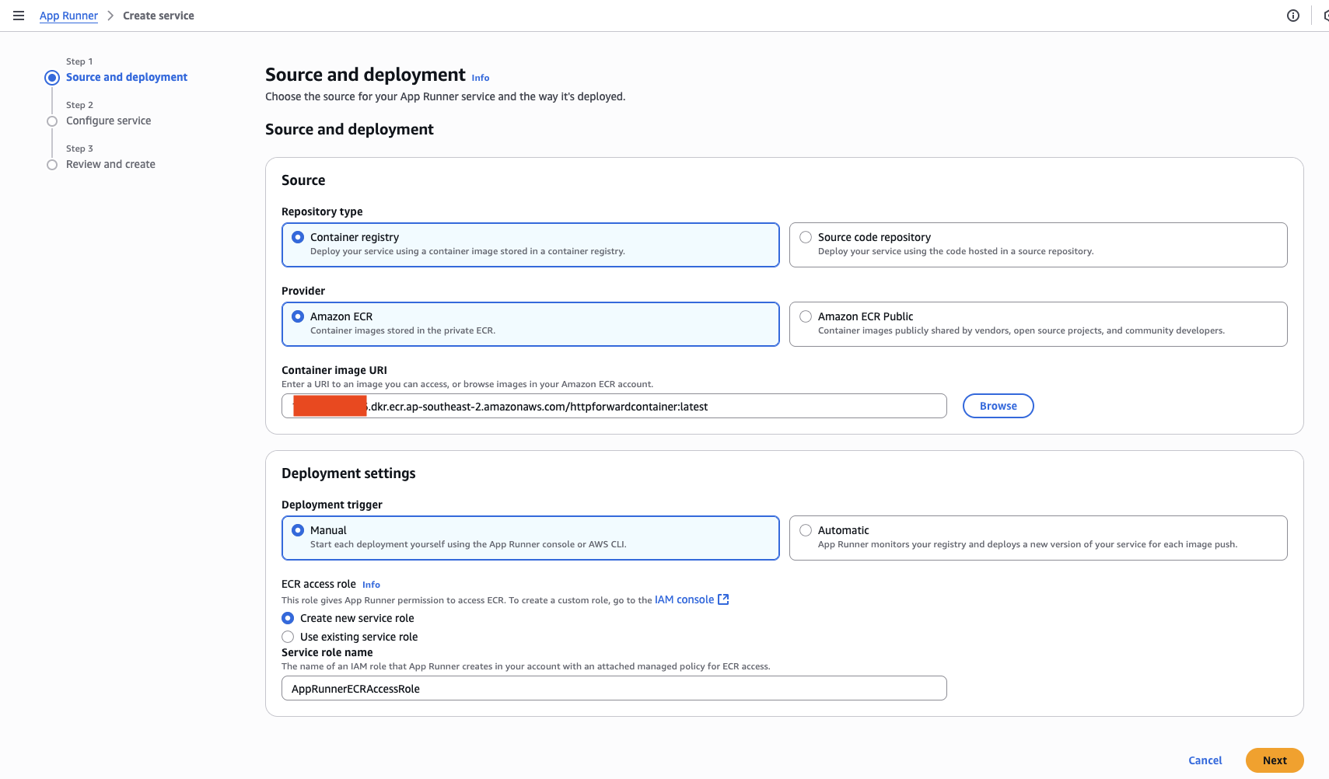The width and height of the screenshot is (1329, 779).
Task: Select Container registry repository type
Action: tap(530, 245)
